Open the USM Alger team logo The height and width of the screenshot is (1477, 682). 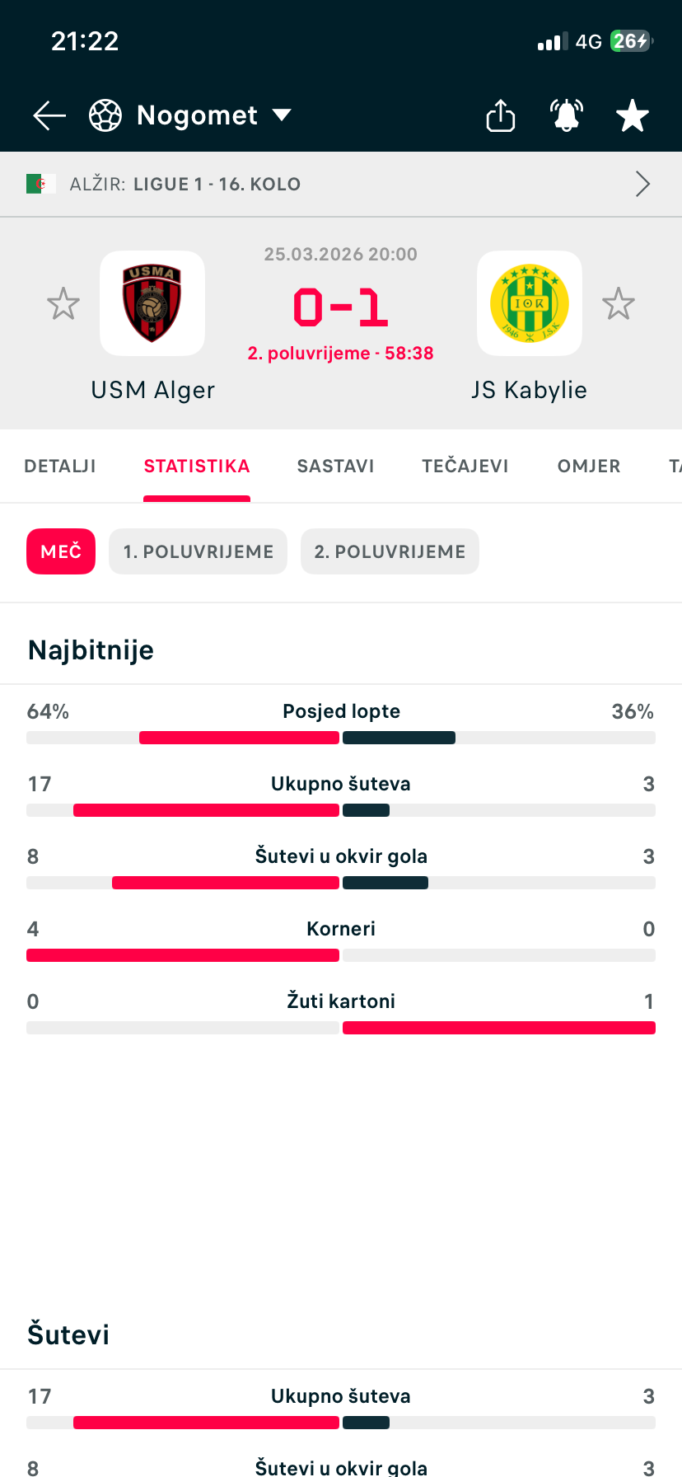(152, 303)
